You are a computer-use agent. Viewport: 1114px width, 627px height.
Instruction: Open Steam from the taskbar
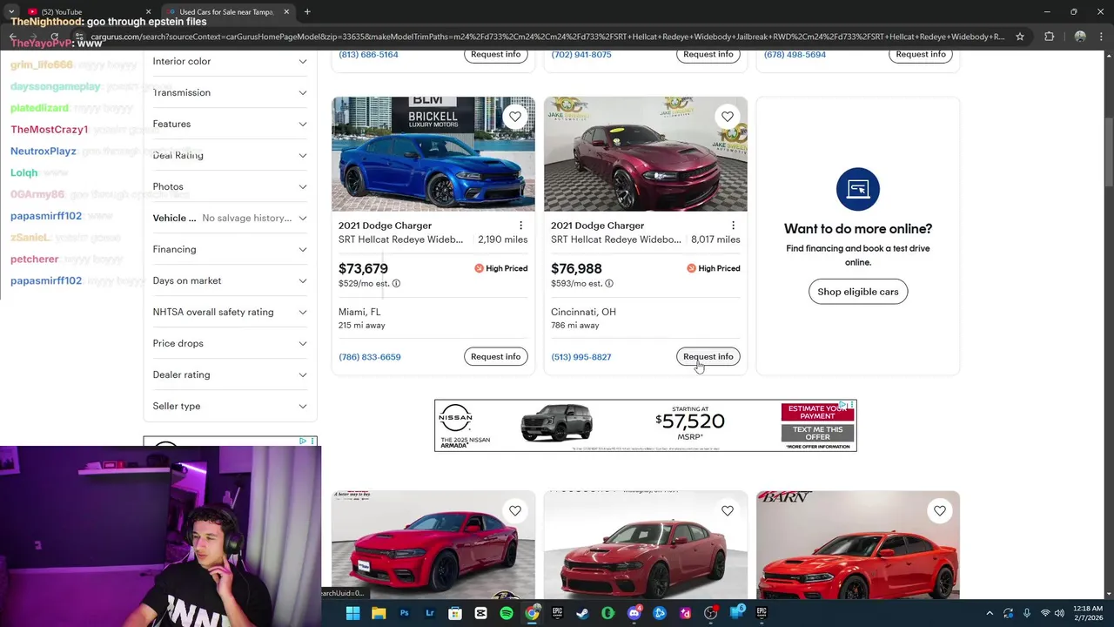click(582, 613)
